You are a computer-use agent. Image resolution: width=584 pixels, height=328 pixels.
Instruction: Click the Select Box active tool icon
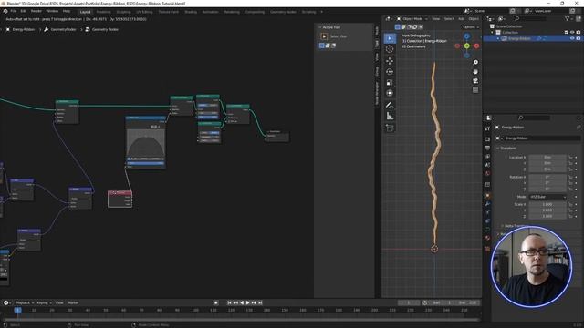[x=324, y=36]
